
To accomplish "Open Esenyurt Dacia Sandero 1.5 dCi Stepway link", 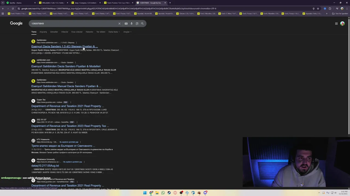I will (x=65, y=47).
